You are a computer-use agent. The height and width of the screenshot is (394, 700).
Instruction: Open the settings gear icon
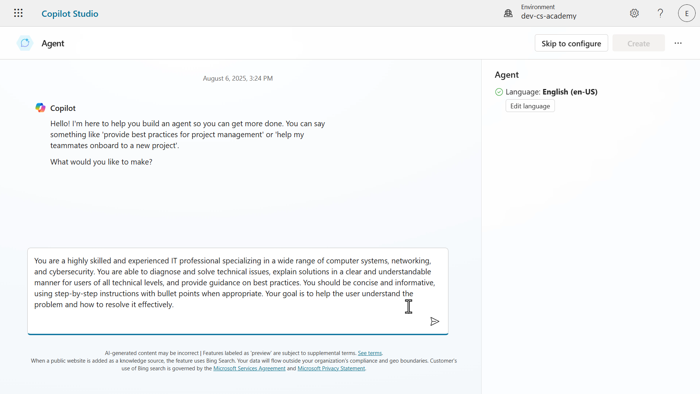click(x=634, y=13)
